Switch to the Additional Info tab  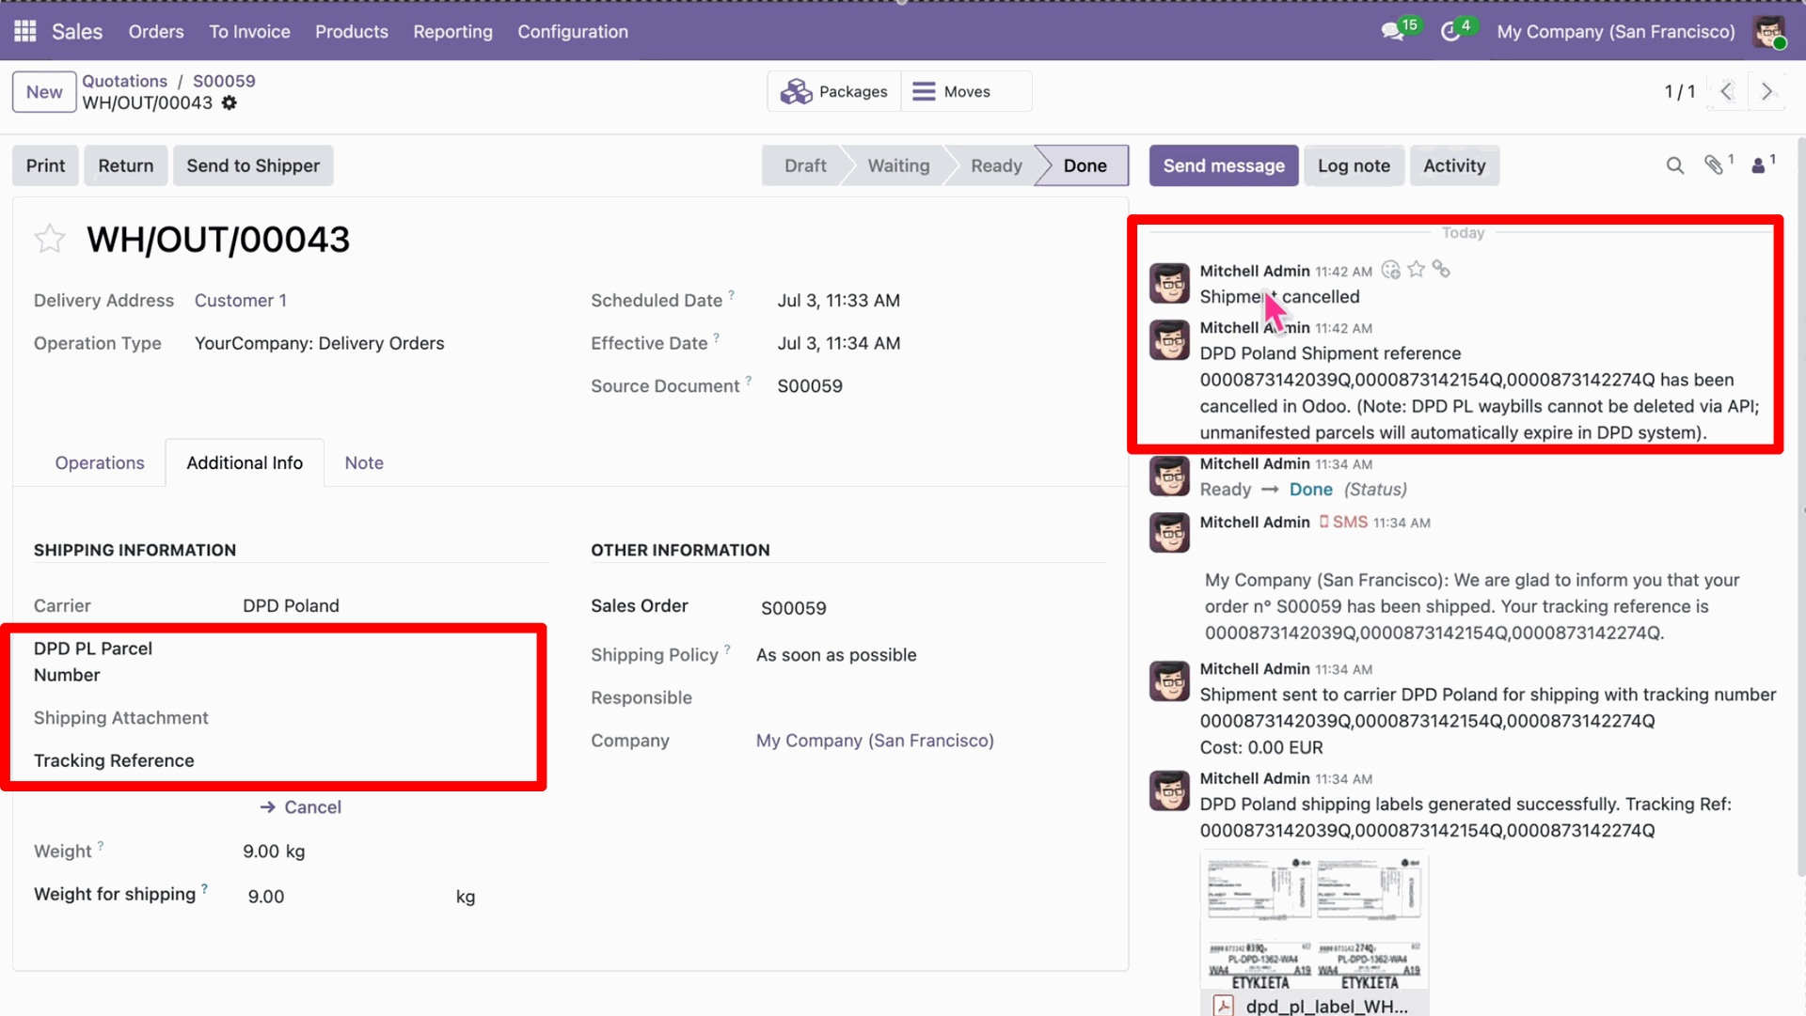pos(245,462)
